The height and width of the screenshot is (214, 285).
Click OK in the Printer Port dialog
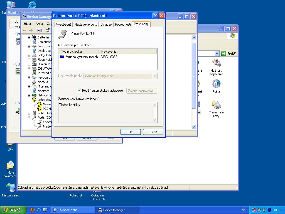pyautogui.click(x=131, y=132)
